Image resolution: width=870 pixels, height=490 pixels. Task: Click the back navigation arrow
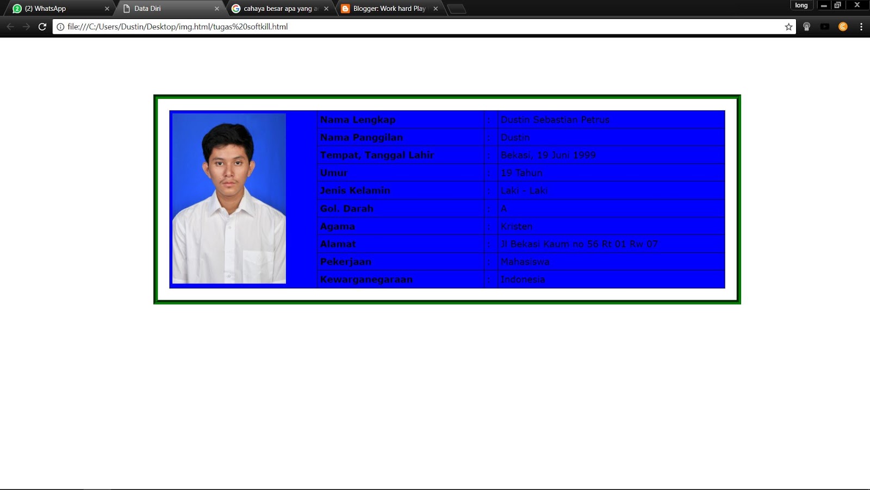(11, 26)
